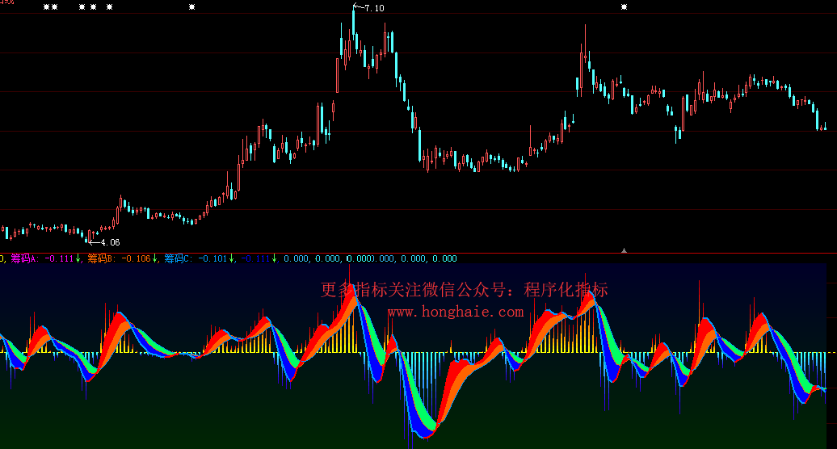Click the magenta -0.111 value of 筹码A
The width and height of the screenshot is (837, 449).
pyautogui.click(x=59, y=258)
